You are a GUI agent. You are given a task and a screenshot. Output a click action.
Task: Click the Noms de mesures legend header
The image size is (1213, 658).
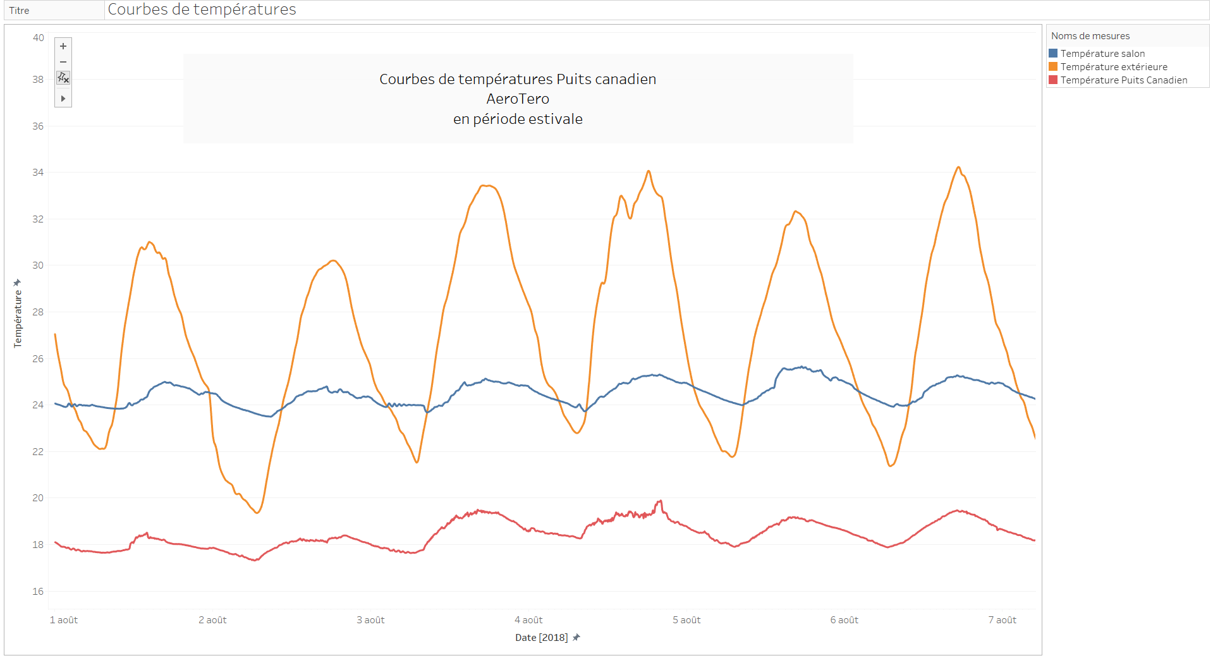point(1090,36)
